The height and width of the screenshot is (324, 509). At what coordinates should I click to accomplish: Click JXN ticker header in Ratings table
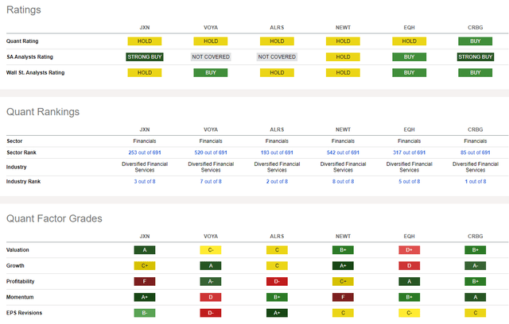pos(145,28)
